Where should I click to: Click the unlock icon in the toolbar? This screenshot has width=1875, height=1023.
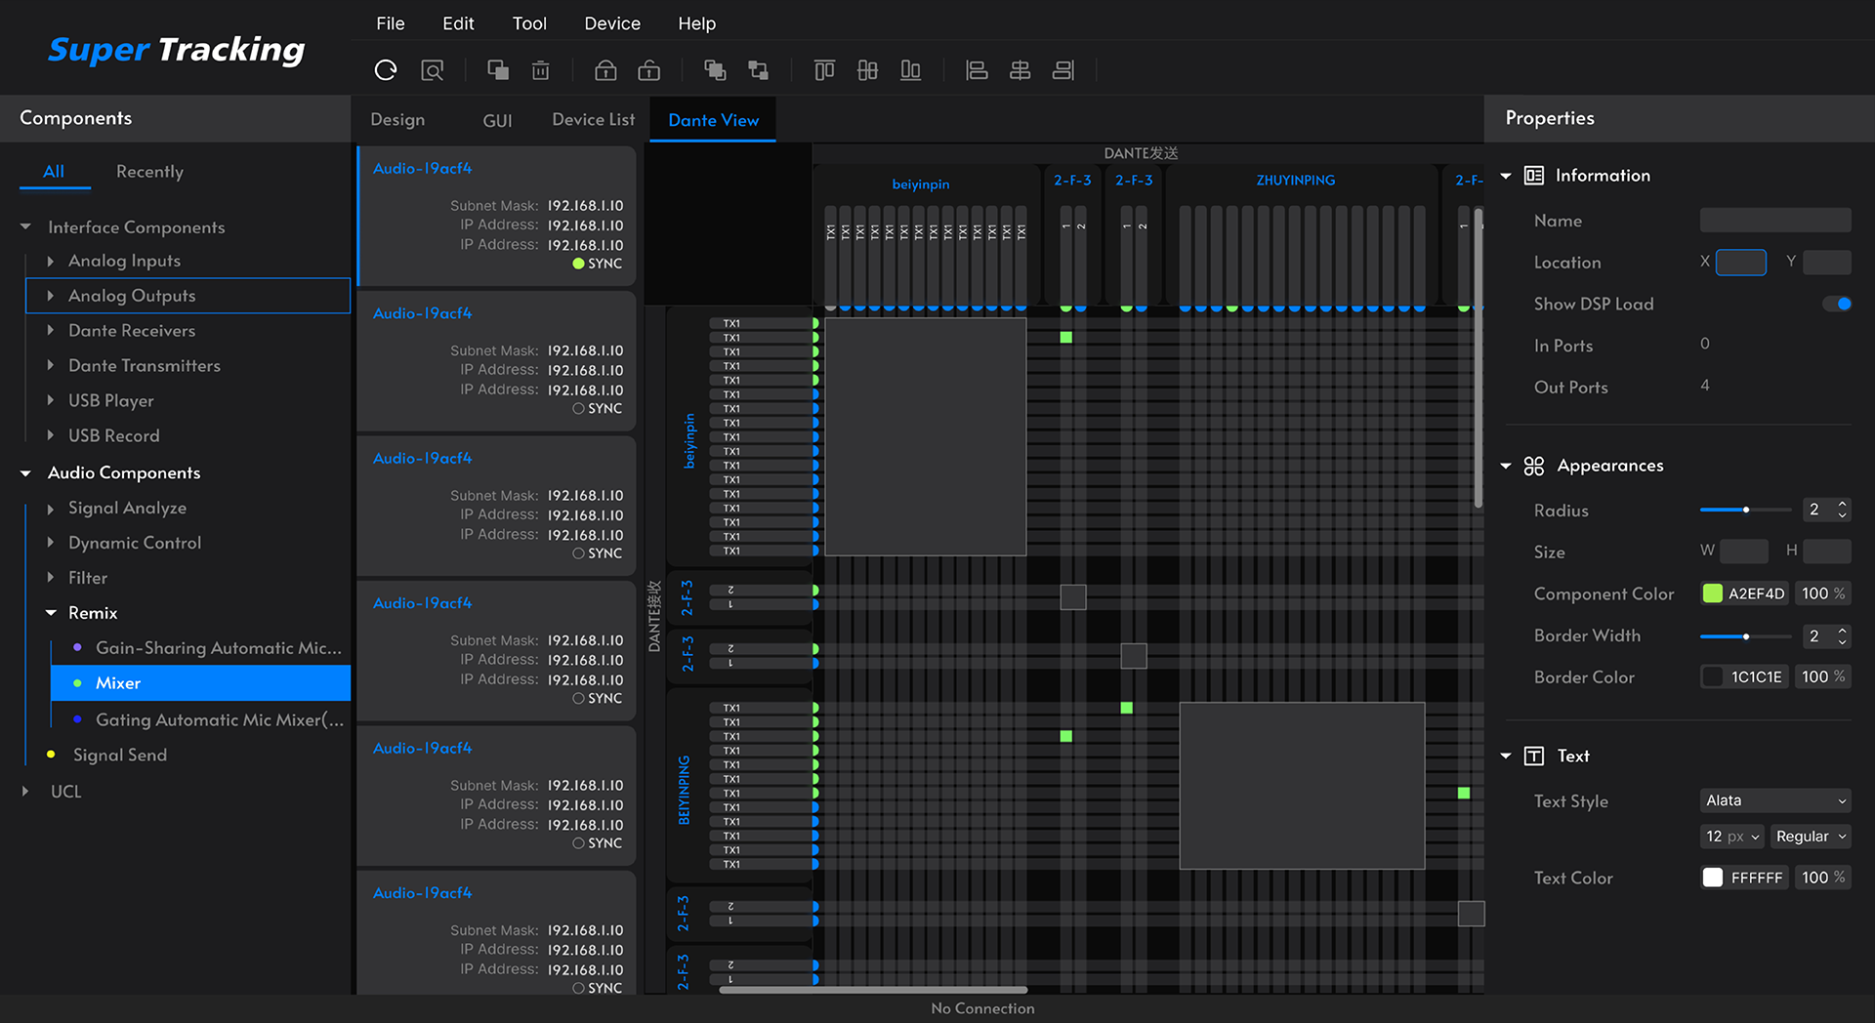pyautogui.click(x=648, y=70)
